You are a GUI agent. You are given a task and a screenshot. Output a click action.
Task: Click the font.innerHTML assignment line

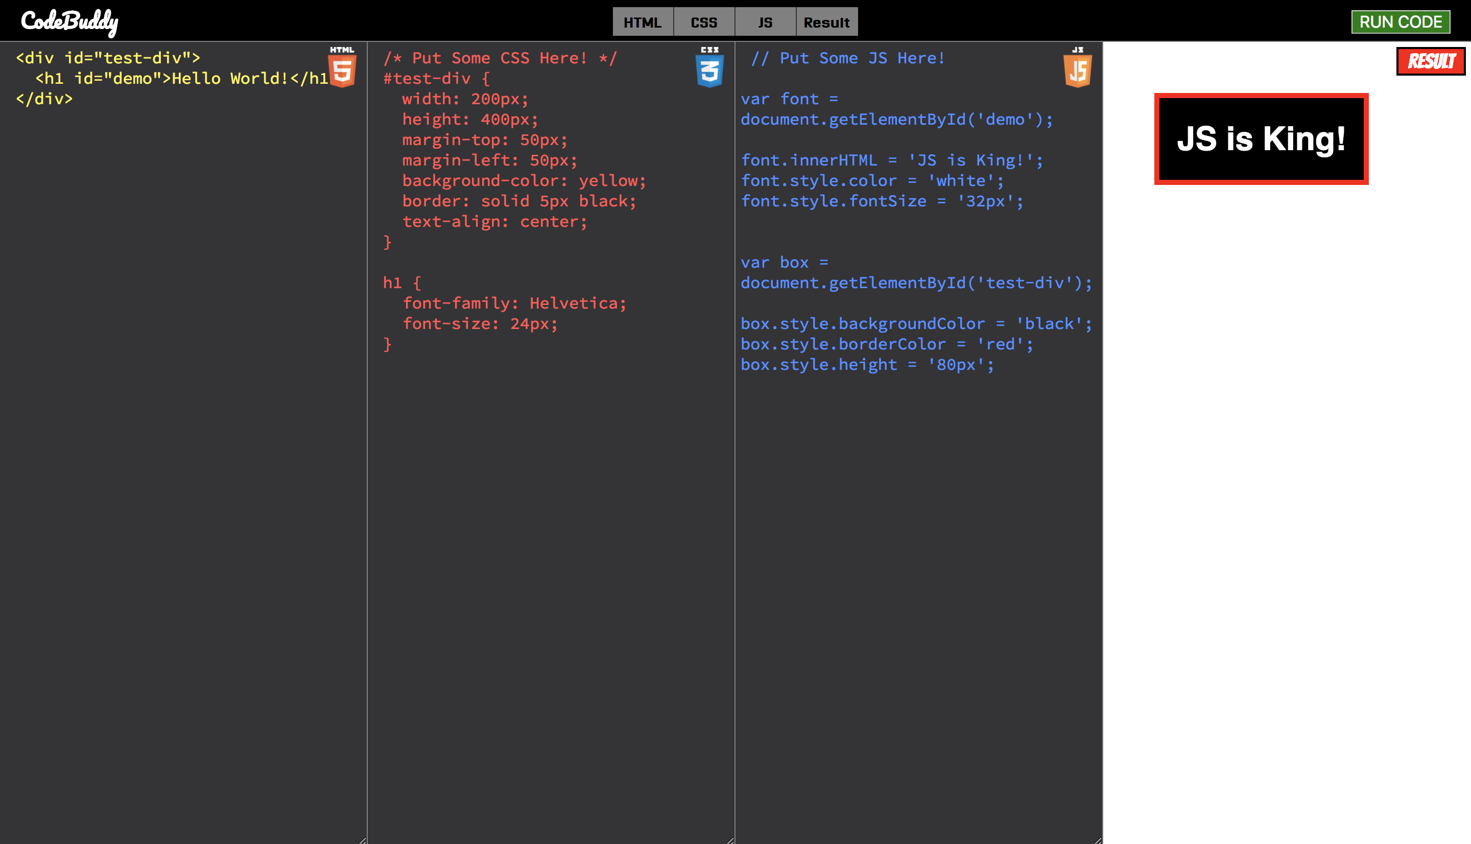coord(892,160)
